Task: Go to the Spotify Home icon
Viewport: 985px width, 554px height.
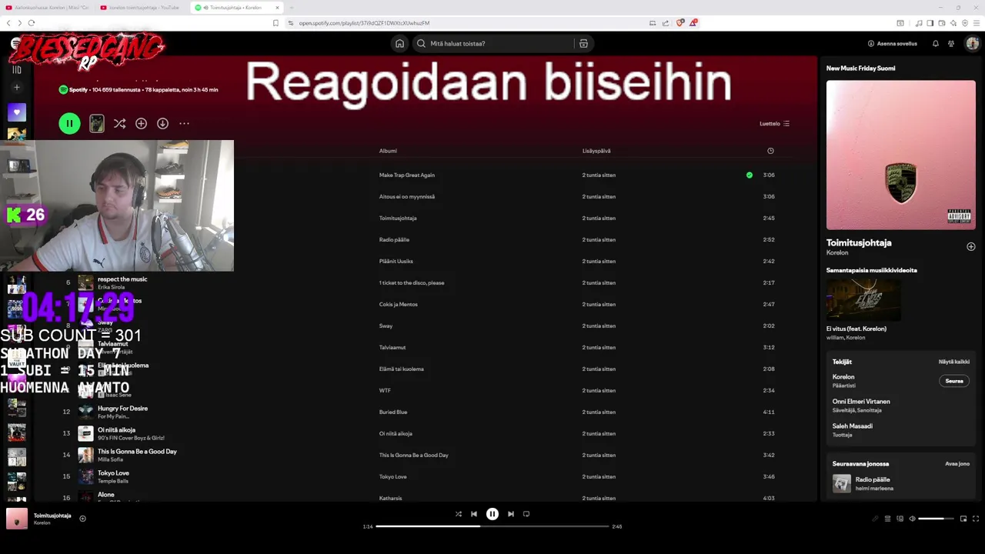Action: coord(399,44)
